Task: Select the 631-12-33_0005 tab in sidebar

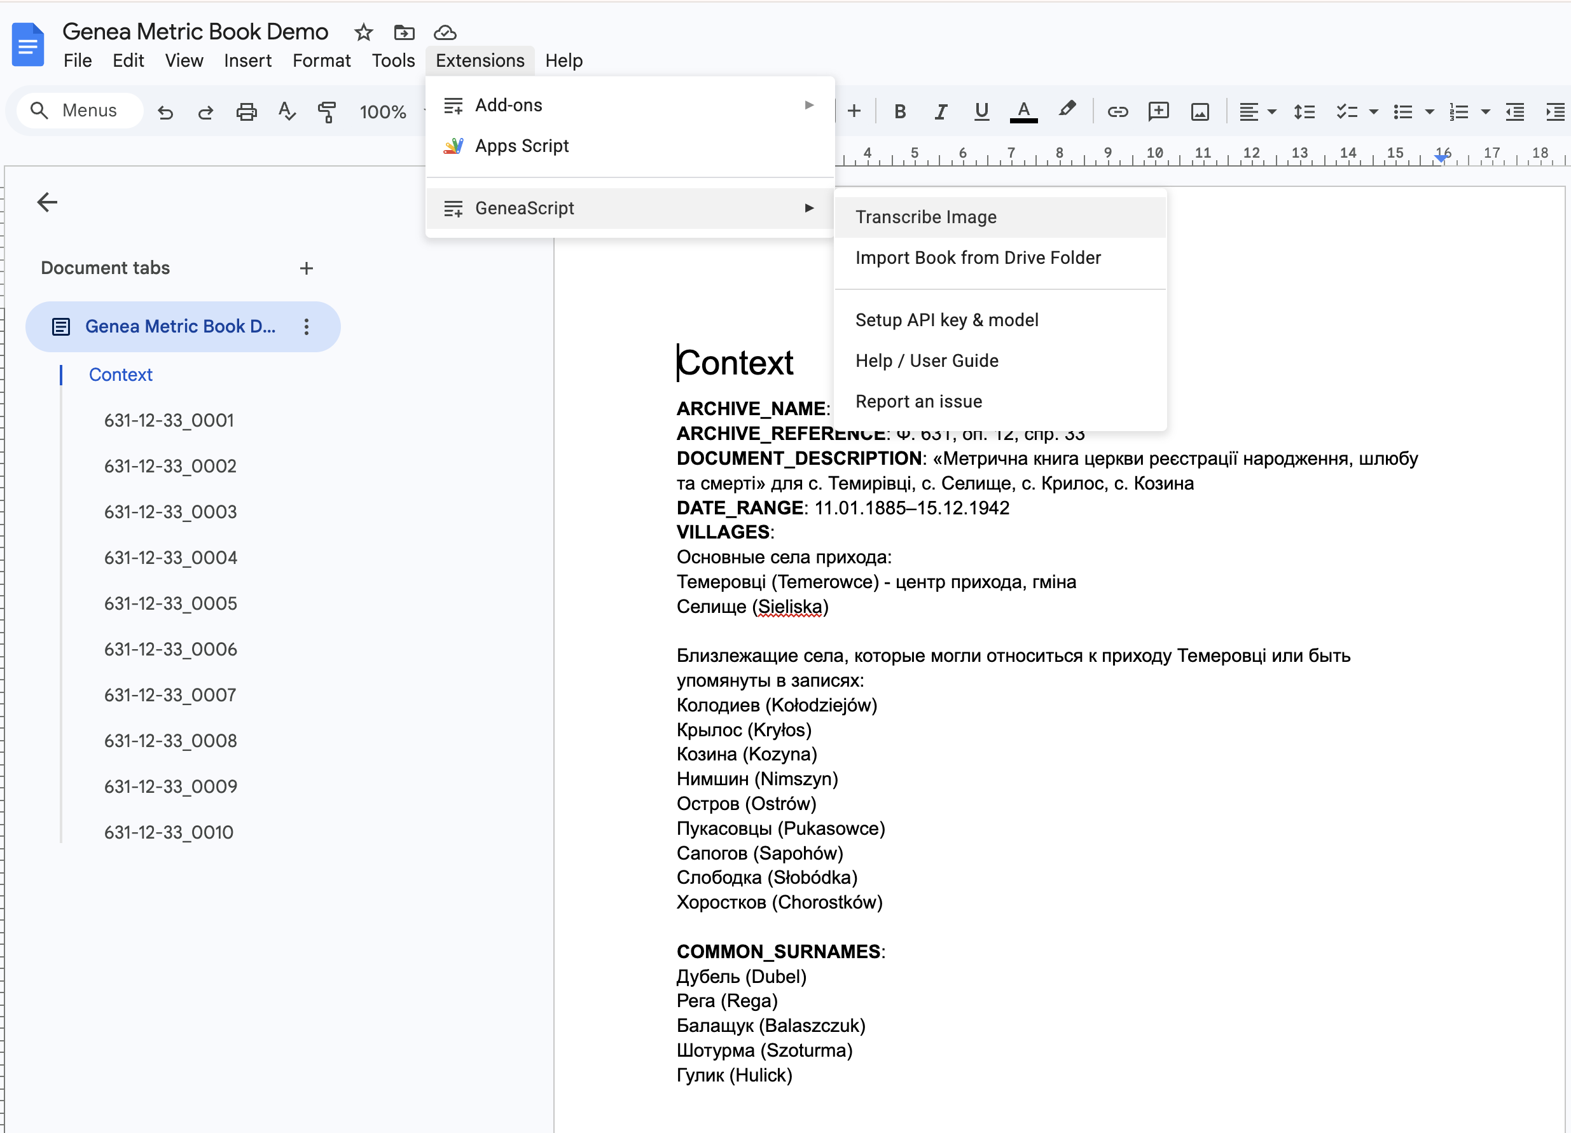Action: [x=170, y=603]
